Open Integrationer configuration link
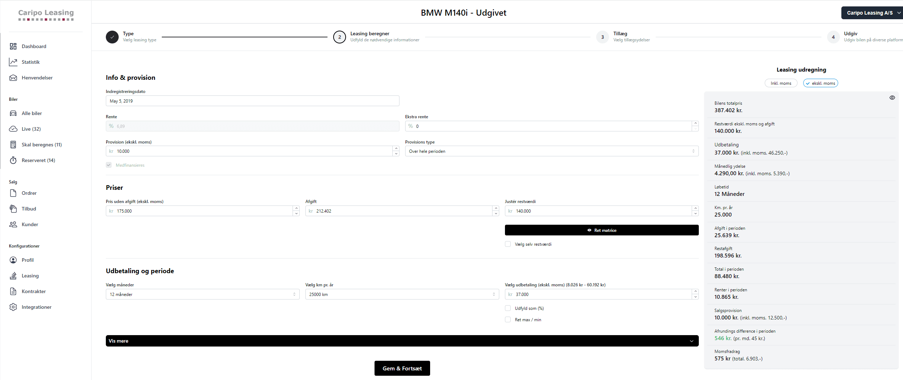This screenshot has width=903, height=380. [36, 307]
